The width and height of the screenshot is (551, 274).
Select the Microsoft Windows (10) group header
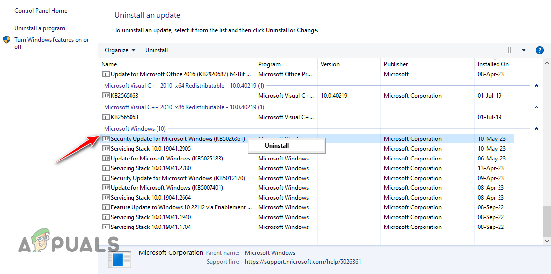[x=135, y=129]
